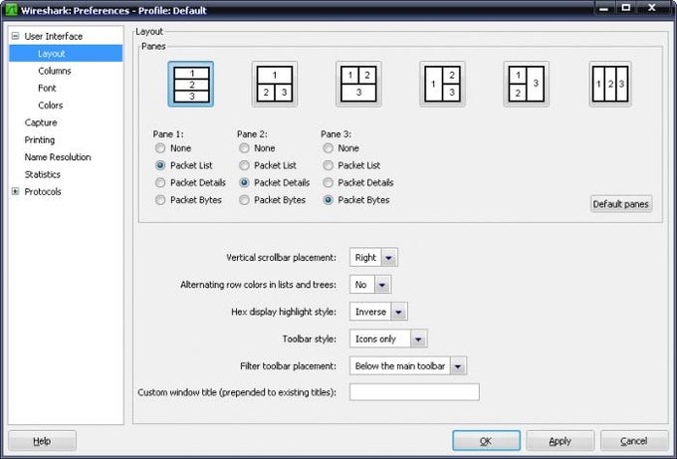The width and height of the screenshot is (677, 459).
Task: Open Vertical scrollbar placement dropdown
Action: pyautogui.click(x=373, y=258)
